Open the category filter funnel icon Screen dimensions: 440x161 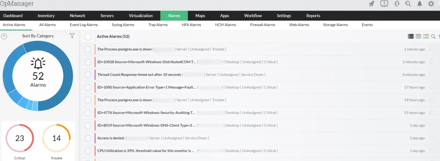click(72, 36)
